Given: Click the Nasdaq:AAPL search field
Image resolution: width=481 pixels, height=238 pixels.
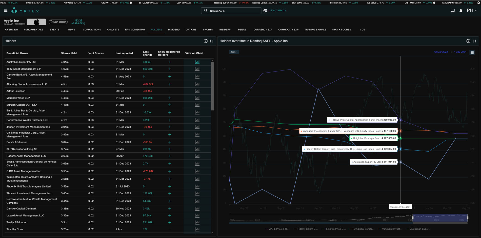Looking at the screenshot, I should pos(233,11).
